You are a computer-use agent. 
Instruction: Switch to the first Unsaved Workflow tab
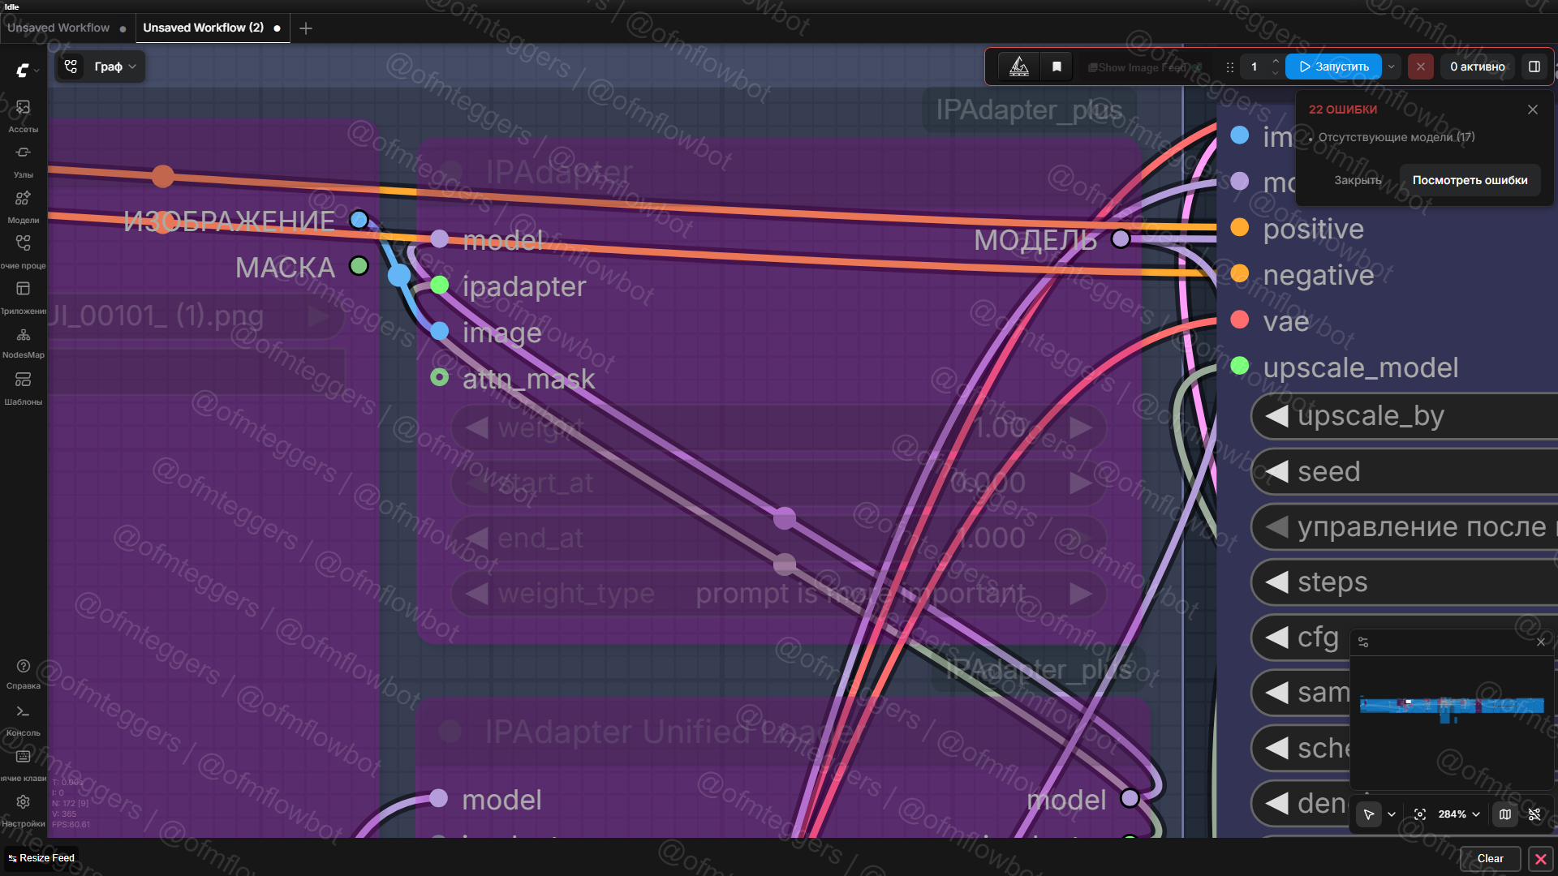click(x=58, y=28)
